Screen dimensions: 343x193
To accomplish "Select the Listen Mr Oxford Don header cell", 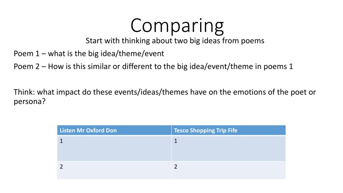I will (114, 130).
